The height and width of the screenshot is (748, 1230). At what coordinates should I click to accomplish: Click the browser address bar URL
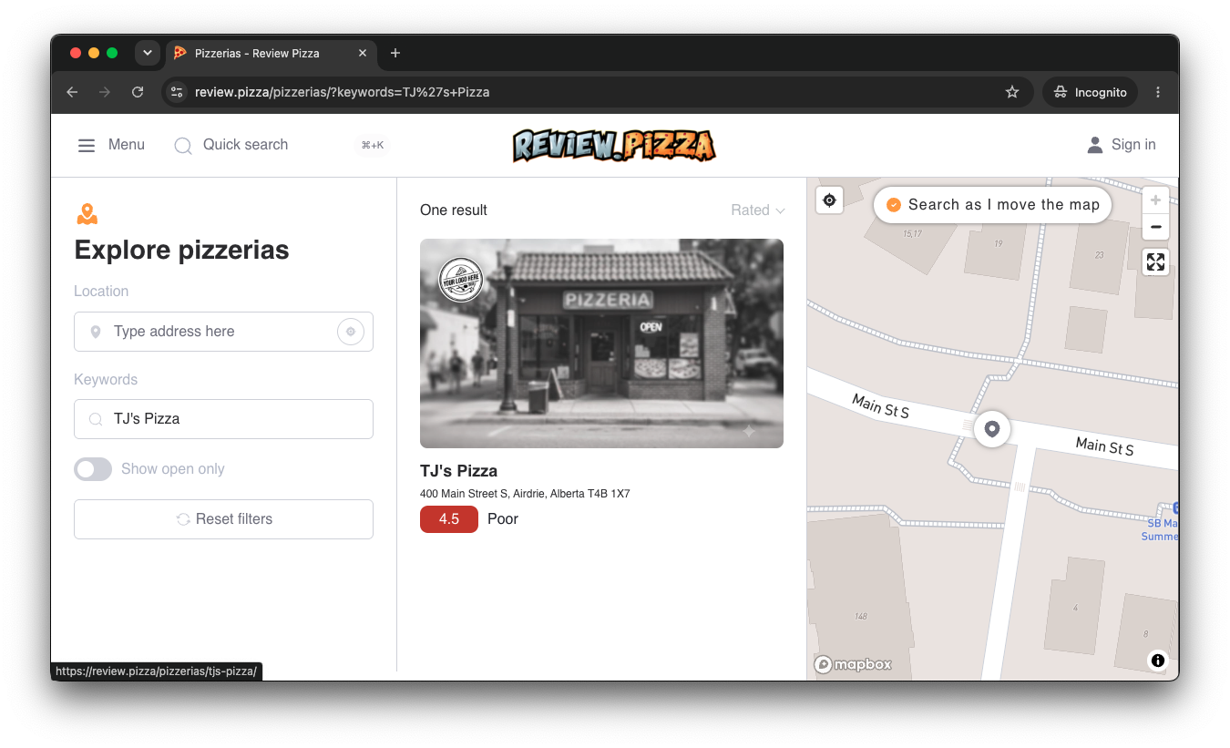pos(343,92)
